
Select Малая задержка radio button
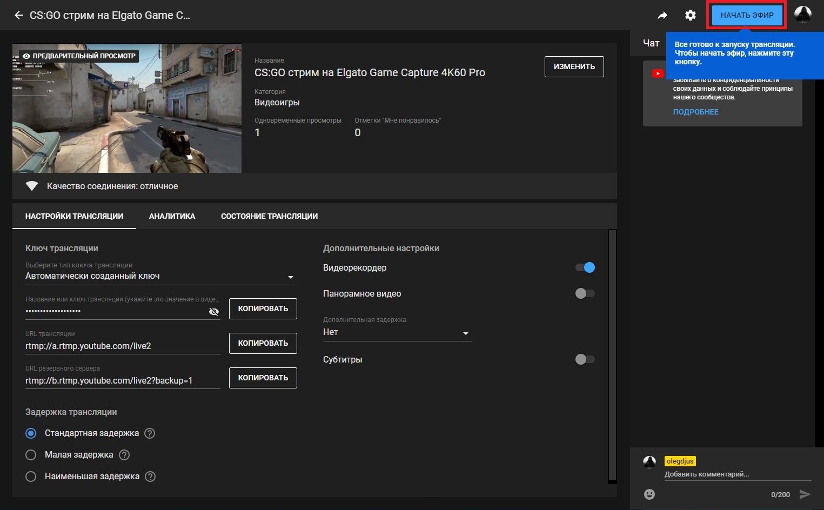click(x=31, y=455)
